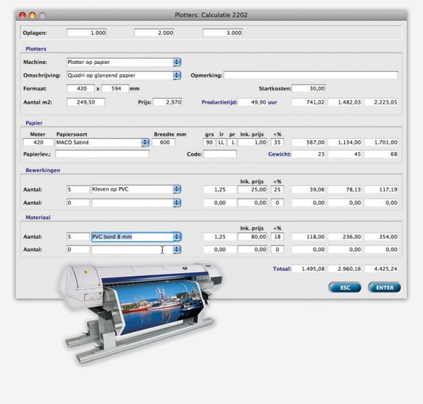423x404 pixels.
Task: Click Aantal field for Kleven op PVC
Action: coord(78,190)
